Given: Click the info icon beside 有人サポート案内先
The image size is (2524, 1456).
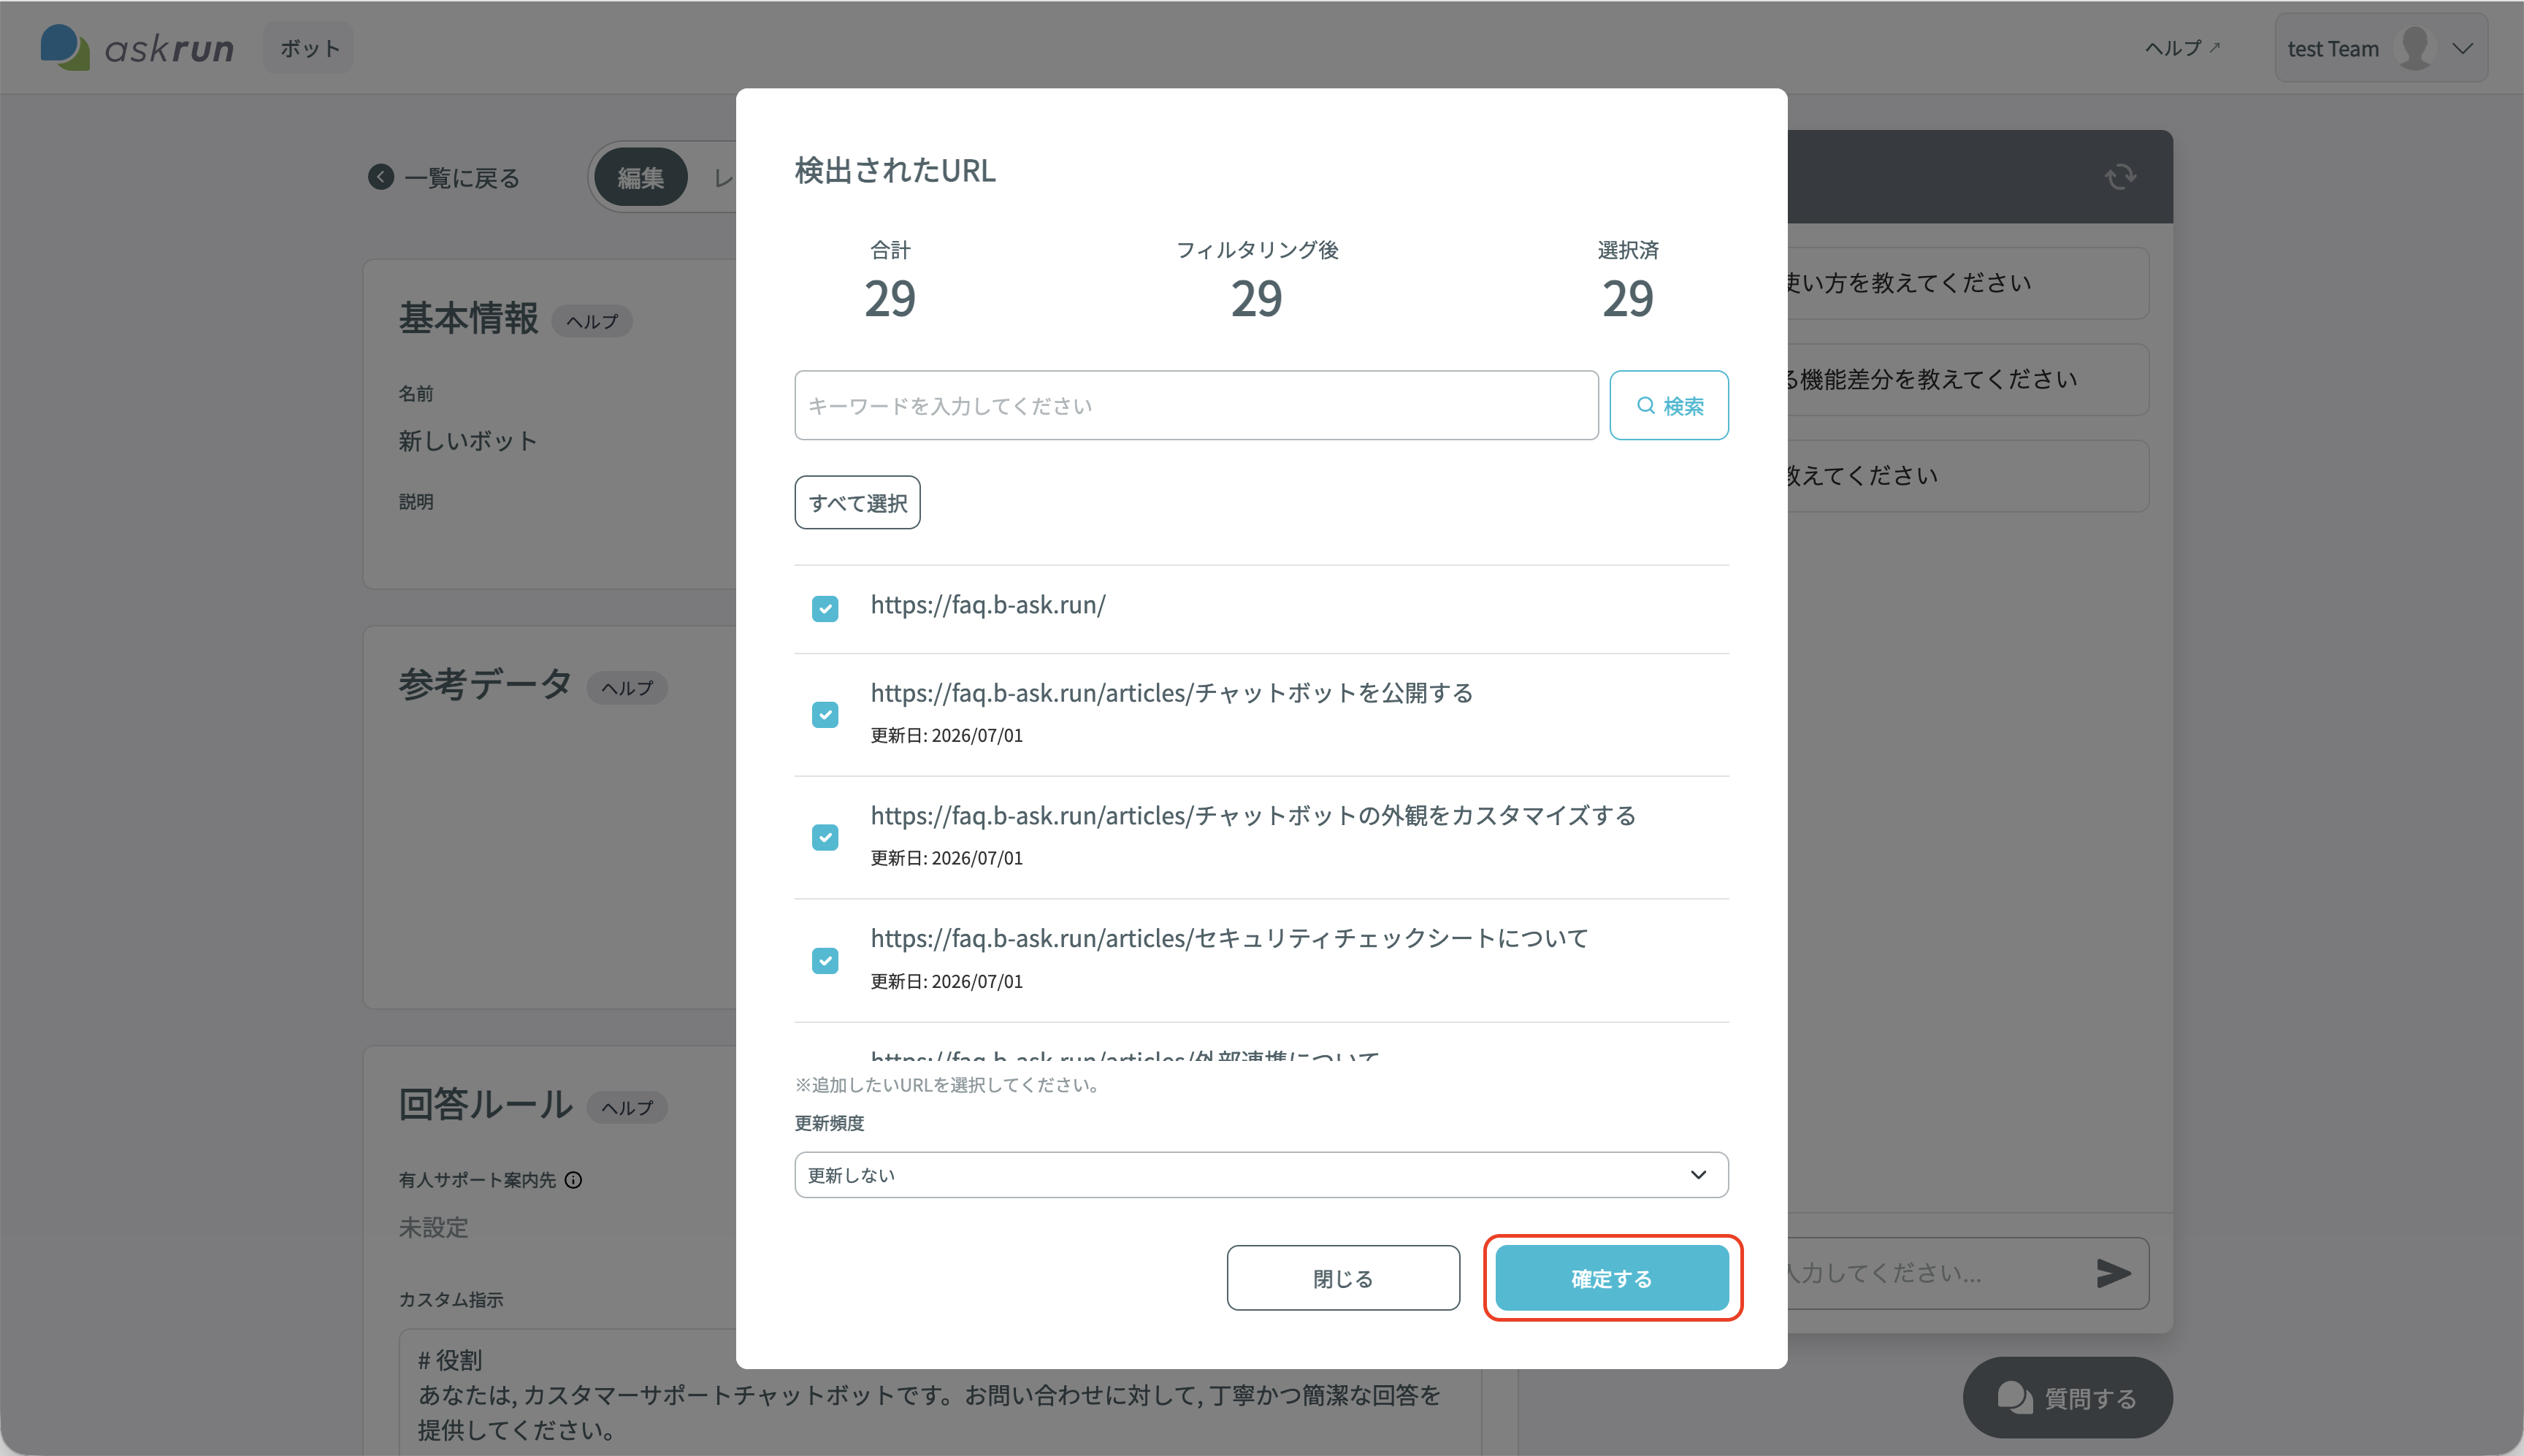Looking at the screenshot, I should [x=573, y=1180].
